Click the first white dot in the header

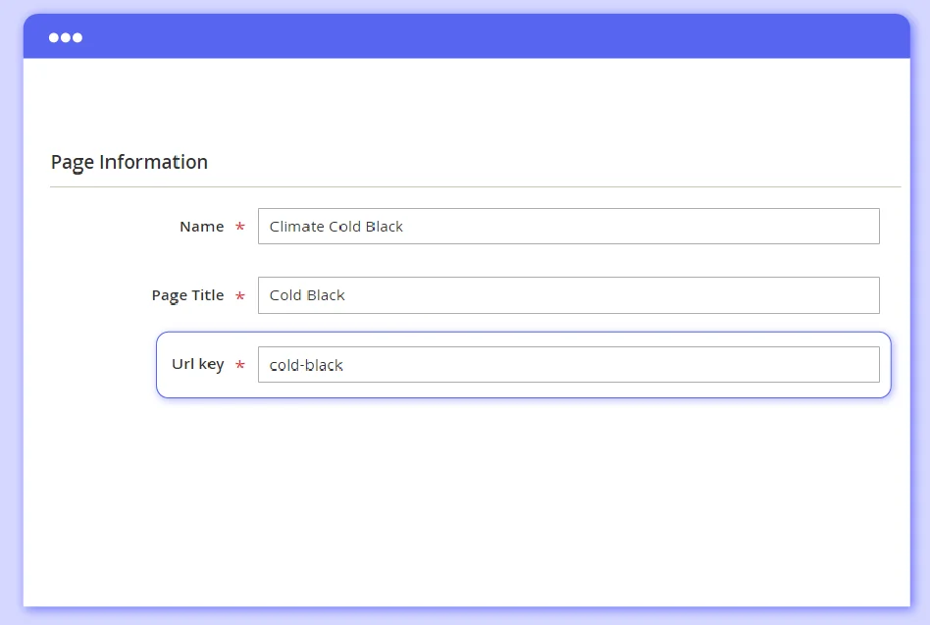(55, 37)
